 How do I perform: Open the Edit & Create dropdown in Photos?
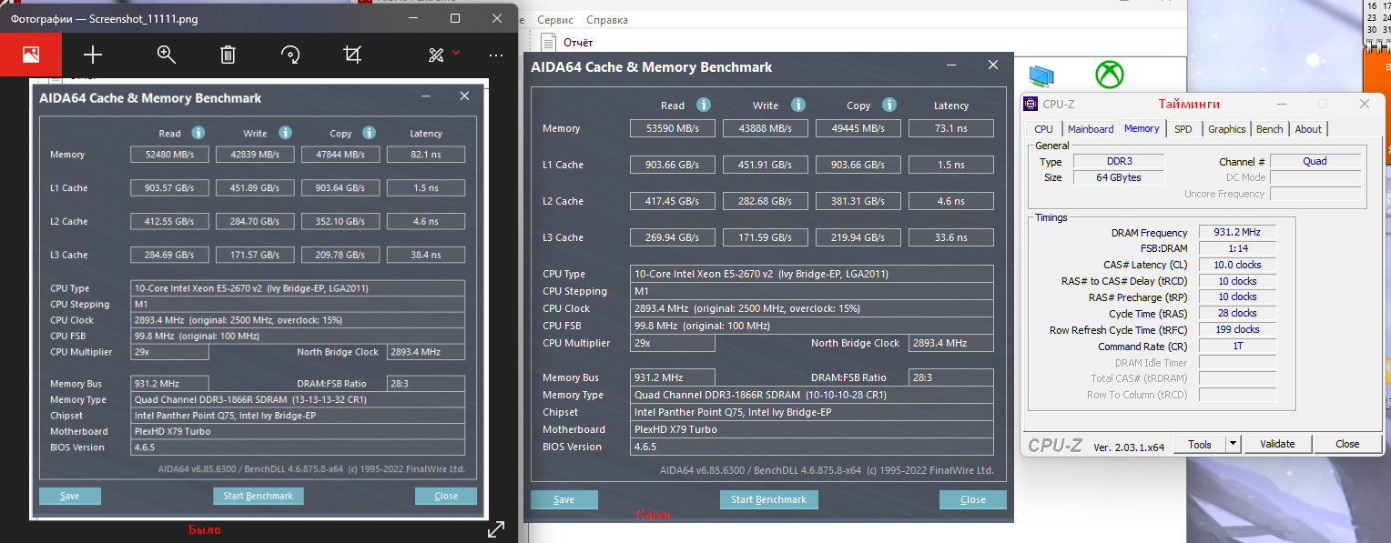(443, 55)
